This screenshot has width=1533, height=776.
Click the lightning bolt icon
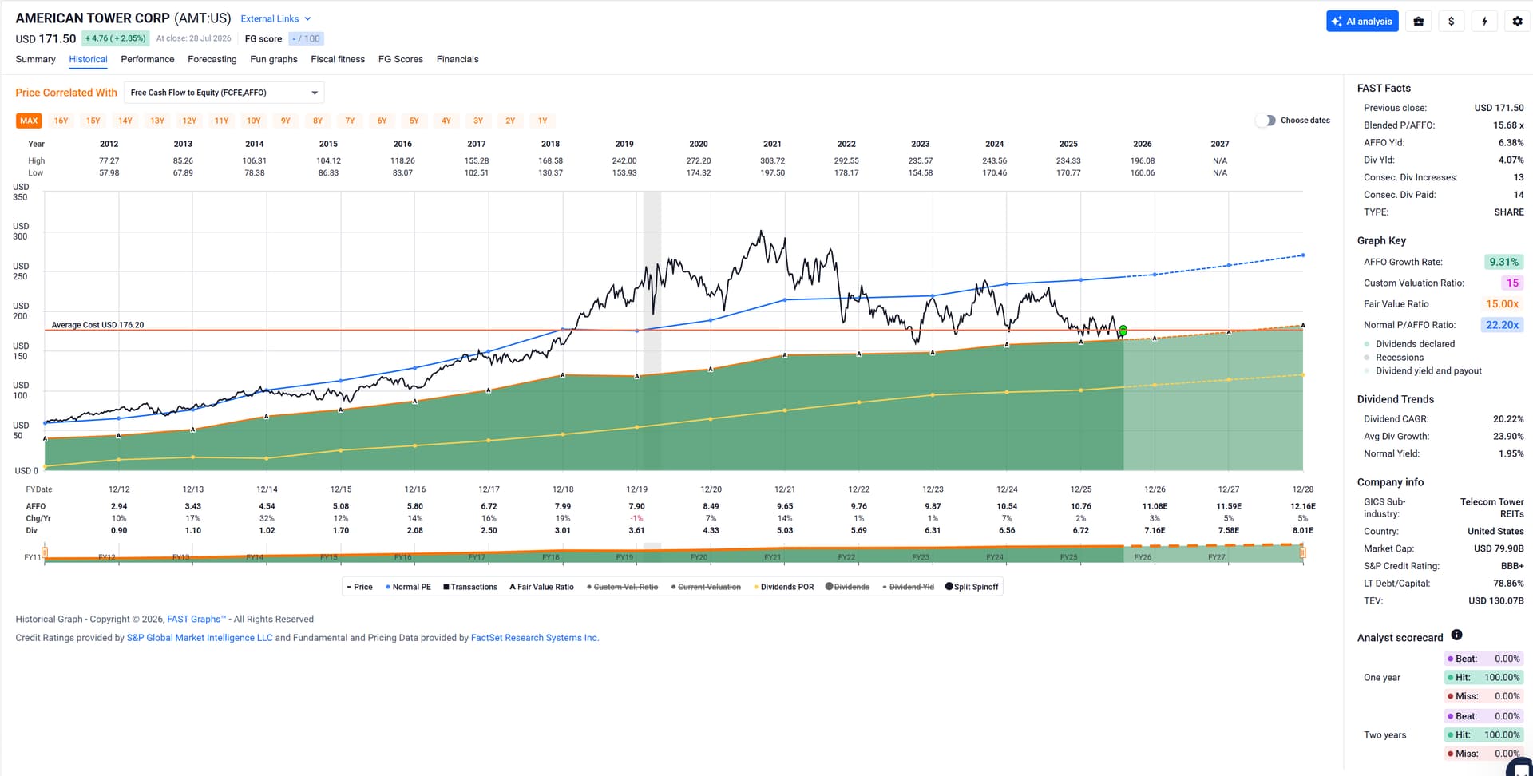click(1484, 22)
